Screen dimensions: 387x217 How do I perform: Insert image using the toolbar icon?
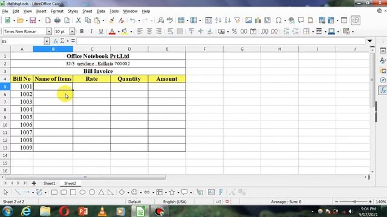(249, 20)
